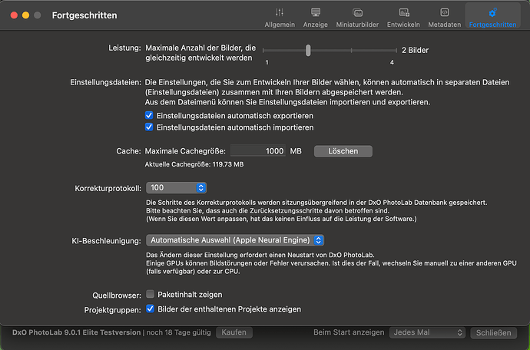Uncheck Einstellungsdateien automatisch importieren
This screenshot has height=350, width=530.
click(150, 127)
